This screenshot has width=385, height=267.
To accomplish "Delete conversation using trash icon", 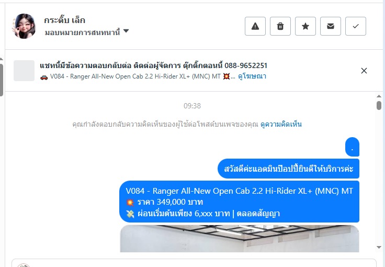I will (280, 26).
